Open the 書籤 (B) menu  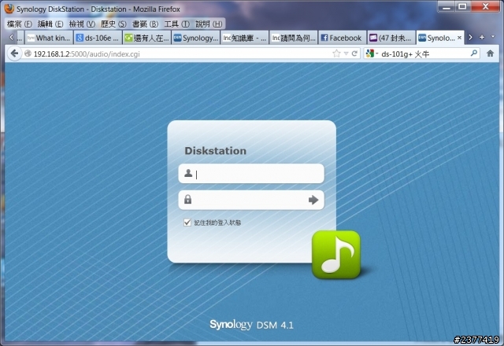coord(145,24)
